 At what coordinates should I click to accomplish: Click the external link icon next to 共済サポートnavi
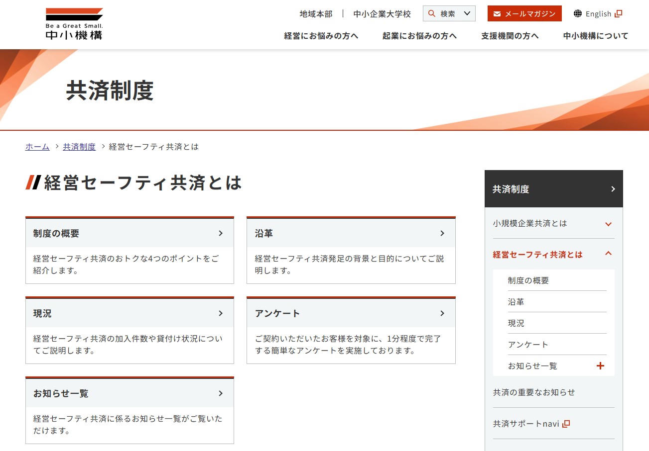(566, 424)
